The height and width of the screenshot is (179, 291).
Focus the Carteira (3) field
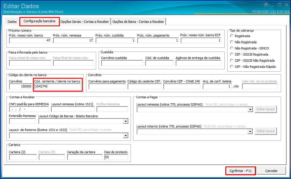pyautogui.click(x=52, y=157)
